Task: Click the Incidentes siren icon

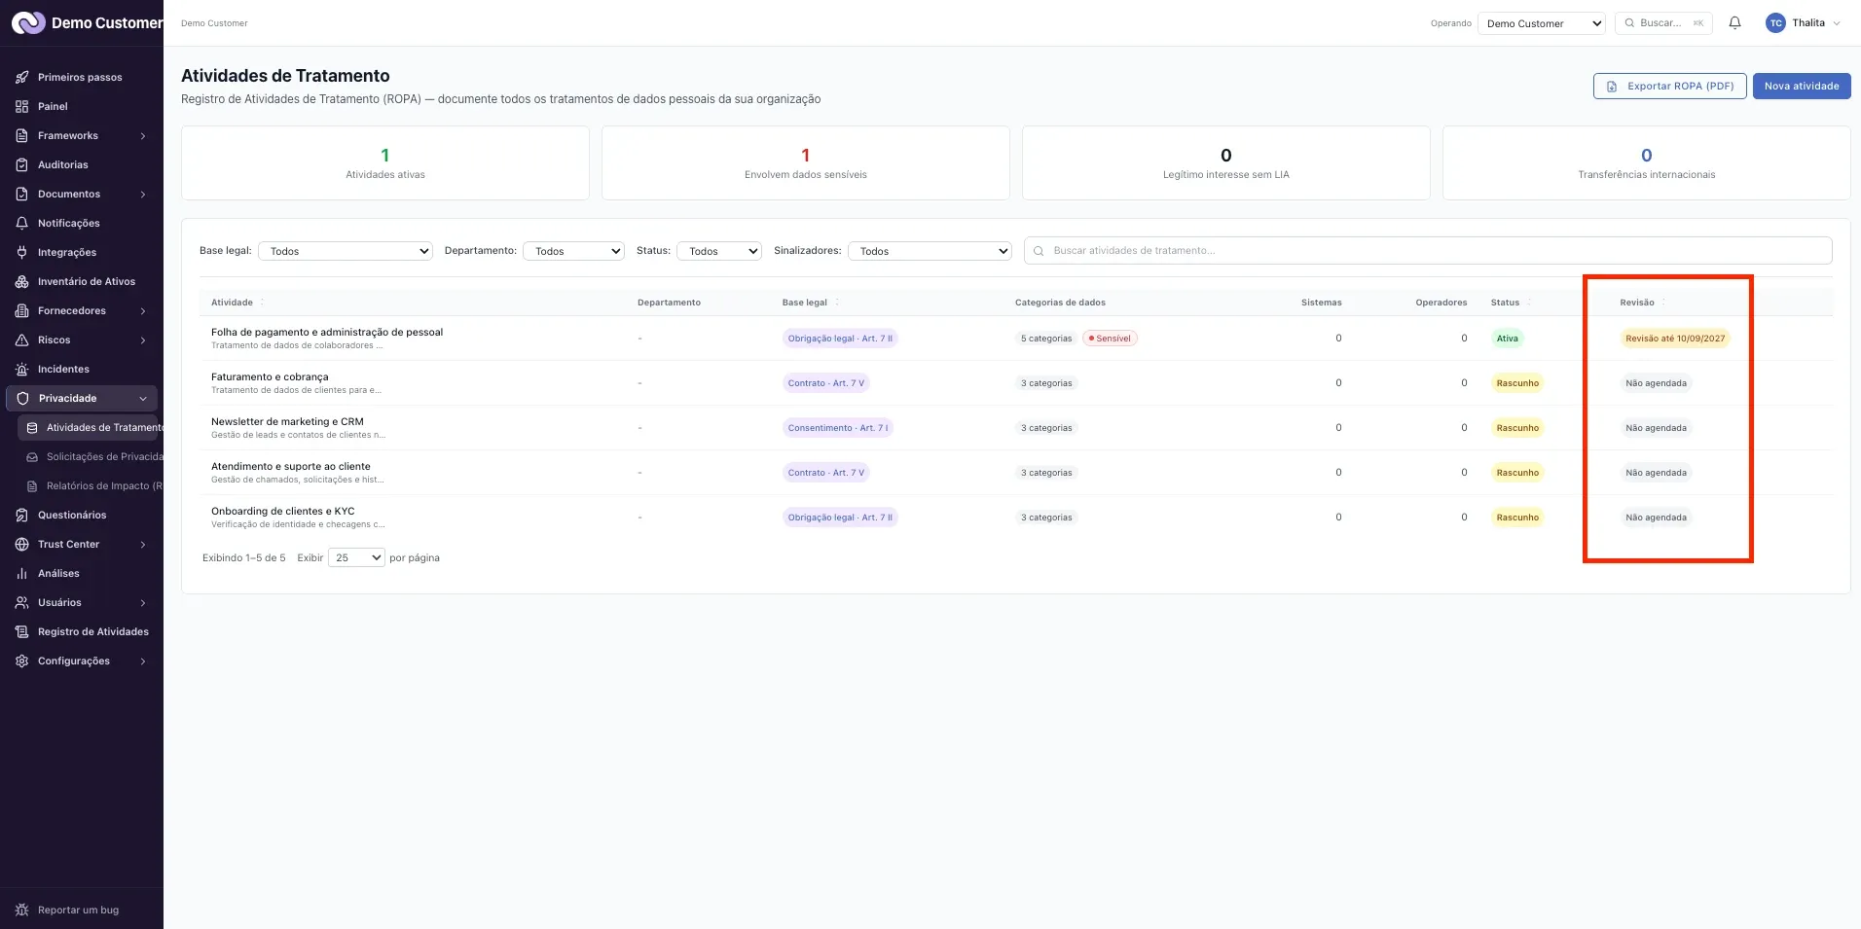Action: 21,369
